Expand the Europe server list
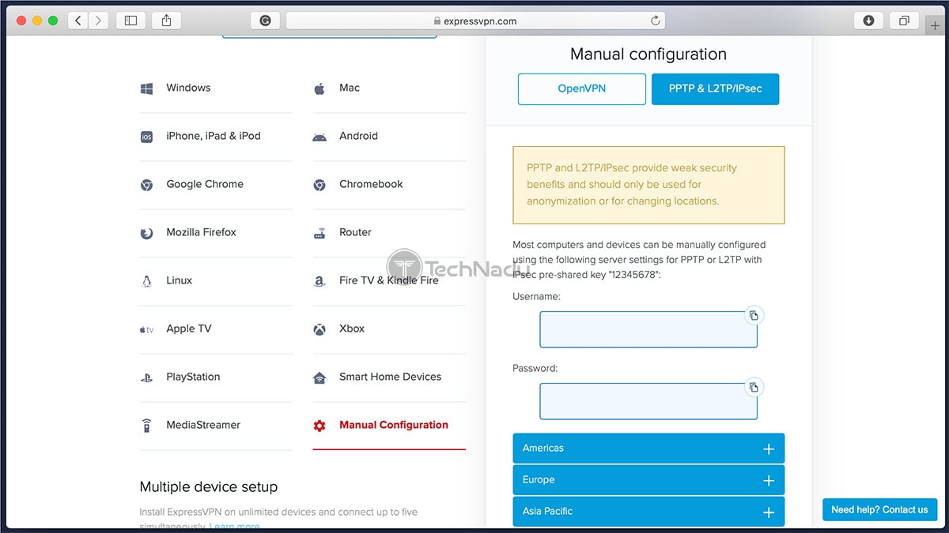The image size is (949, 533). 648,480
